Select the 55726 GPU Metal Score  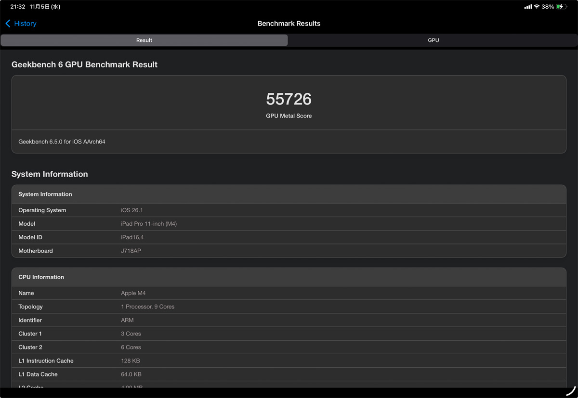pyautogui.click(x=289, y=99)
